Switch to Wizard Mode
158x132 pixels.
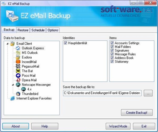click(x=118, y=126)
